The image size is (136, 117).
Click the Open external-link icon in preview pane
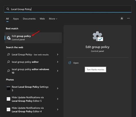(70, 63)
